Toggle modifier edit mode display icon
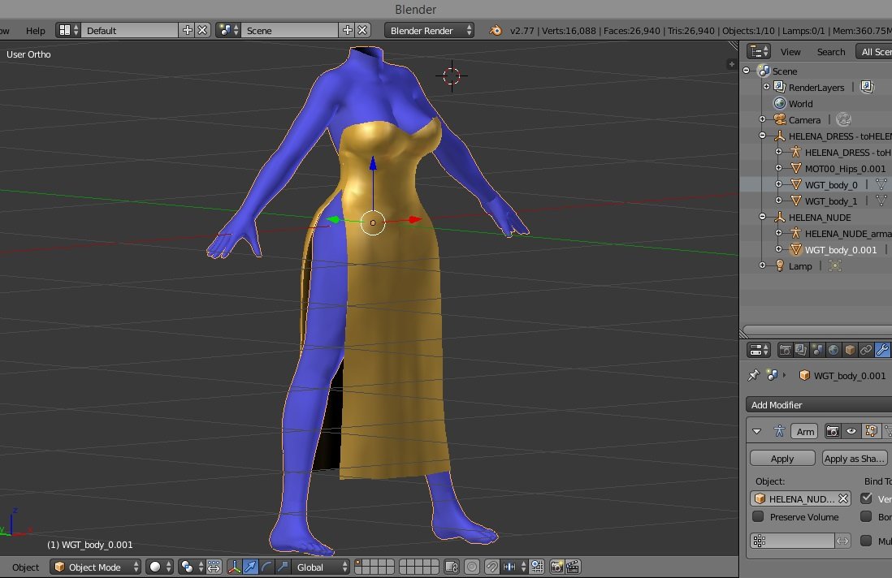This screenshot has width=892, height=578. [x=870, y=431]
